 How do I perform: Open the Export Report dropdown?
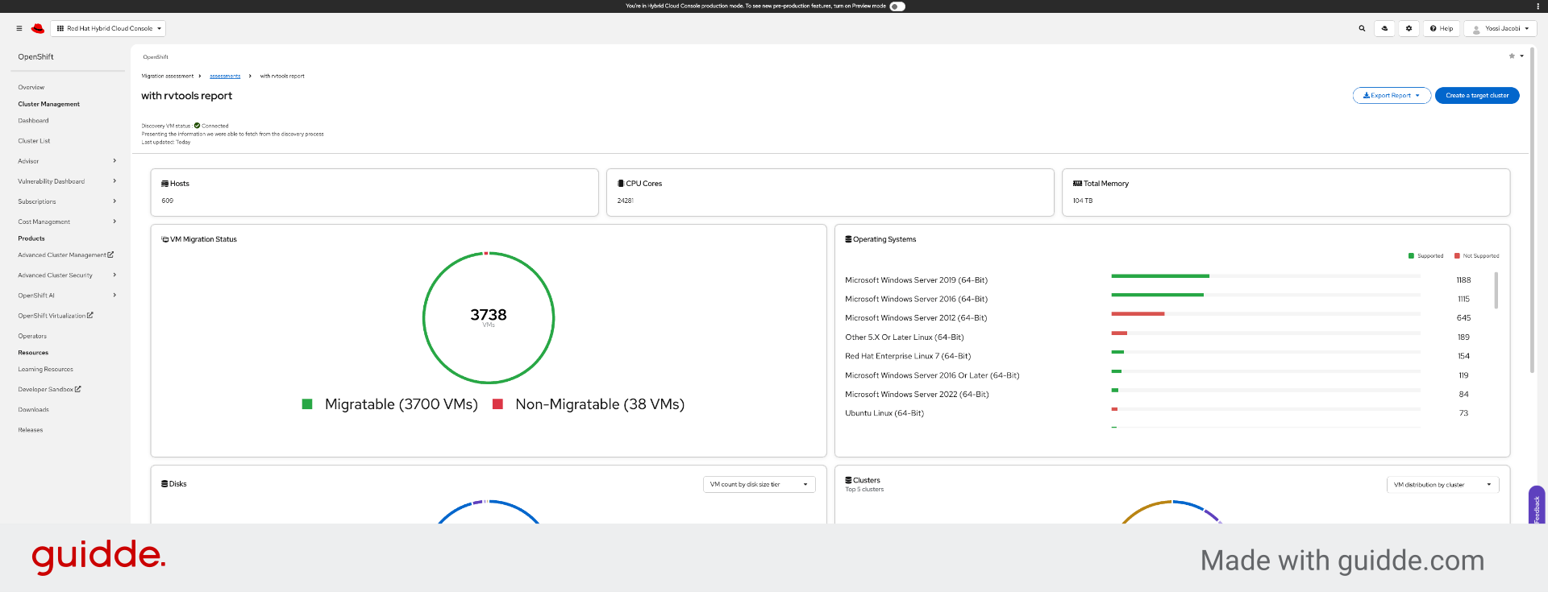point(1392,95)
